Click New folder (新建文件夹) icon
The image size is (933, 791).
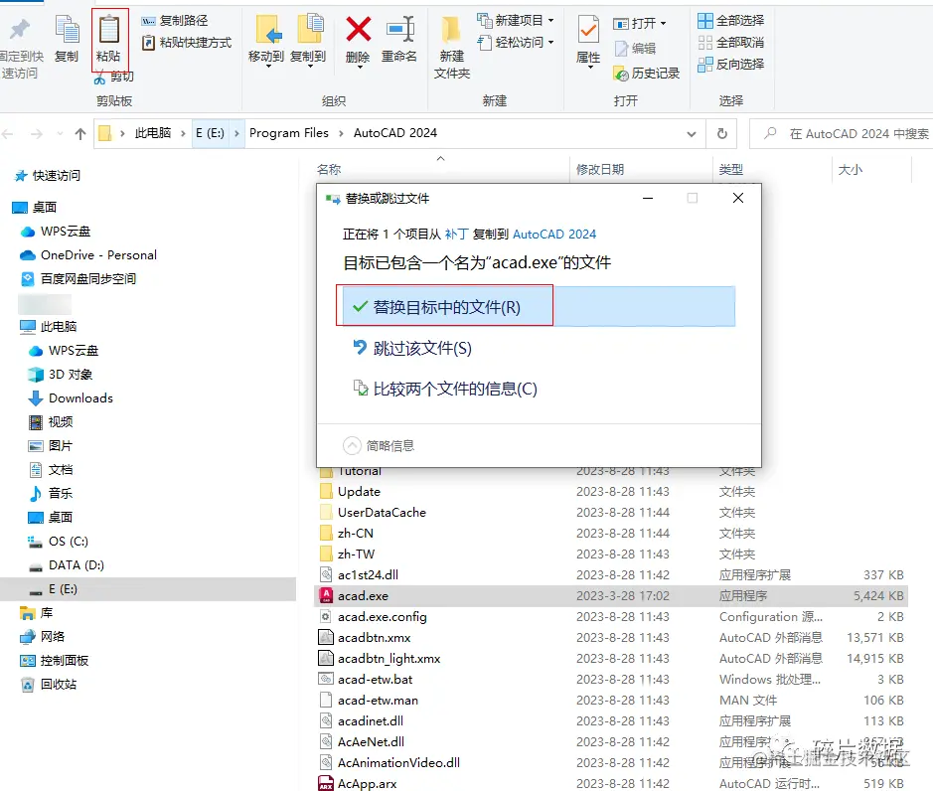click(x=452, y=30)
